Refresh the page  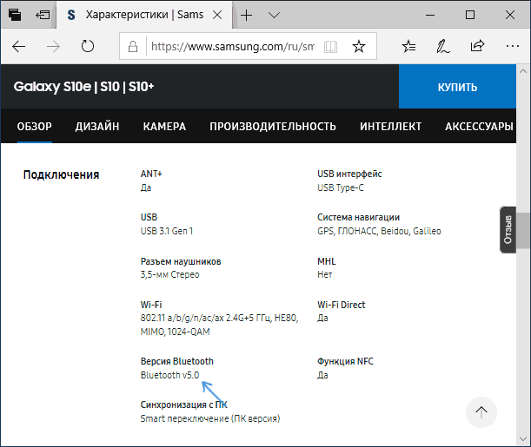[x=88, y=46]
